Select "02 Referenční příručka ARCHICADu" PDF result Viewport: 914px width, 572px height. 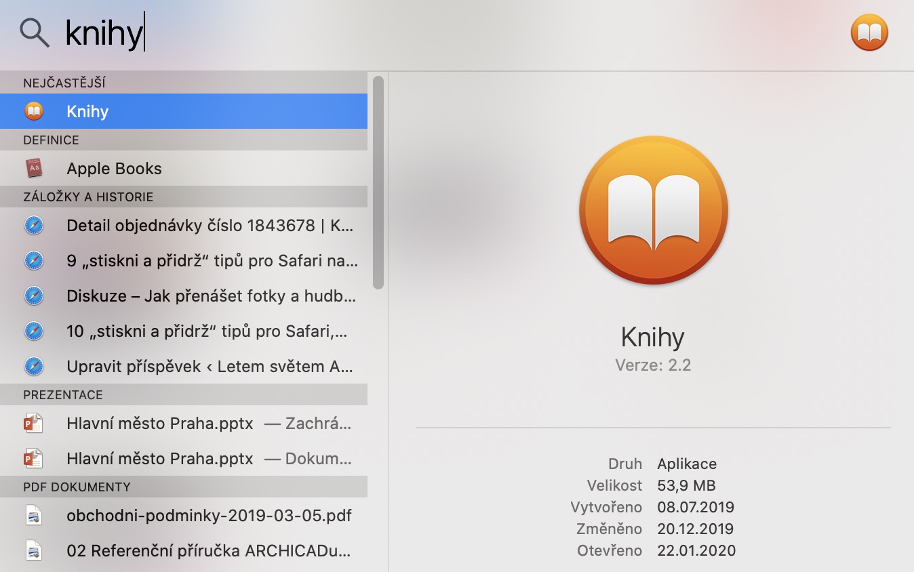184,550
